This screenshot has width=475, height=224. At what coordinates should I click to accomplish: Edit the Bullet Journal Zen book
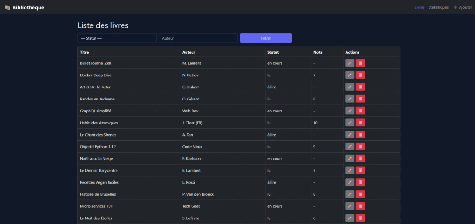(350, 63)
